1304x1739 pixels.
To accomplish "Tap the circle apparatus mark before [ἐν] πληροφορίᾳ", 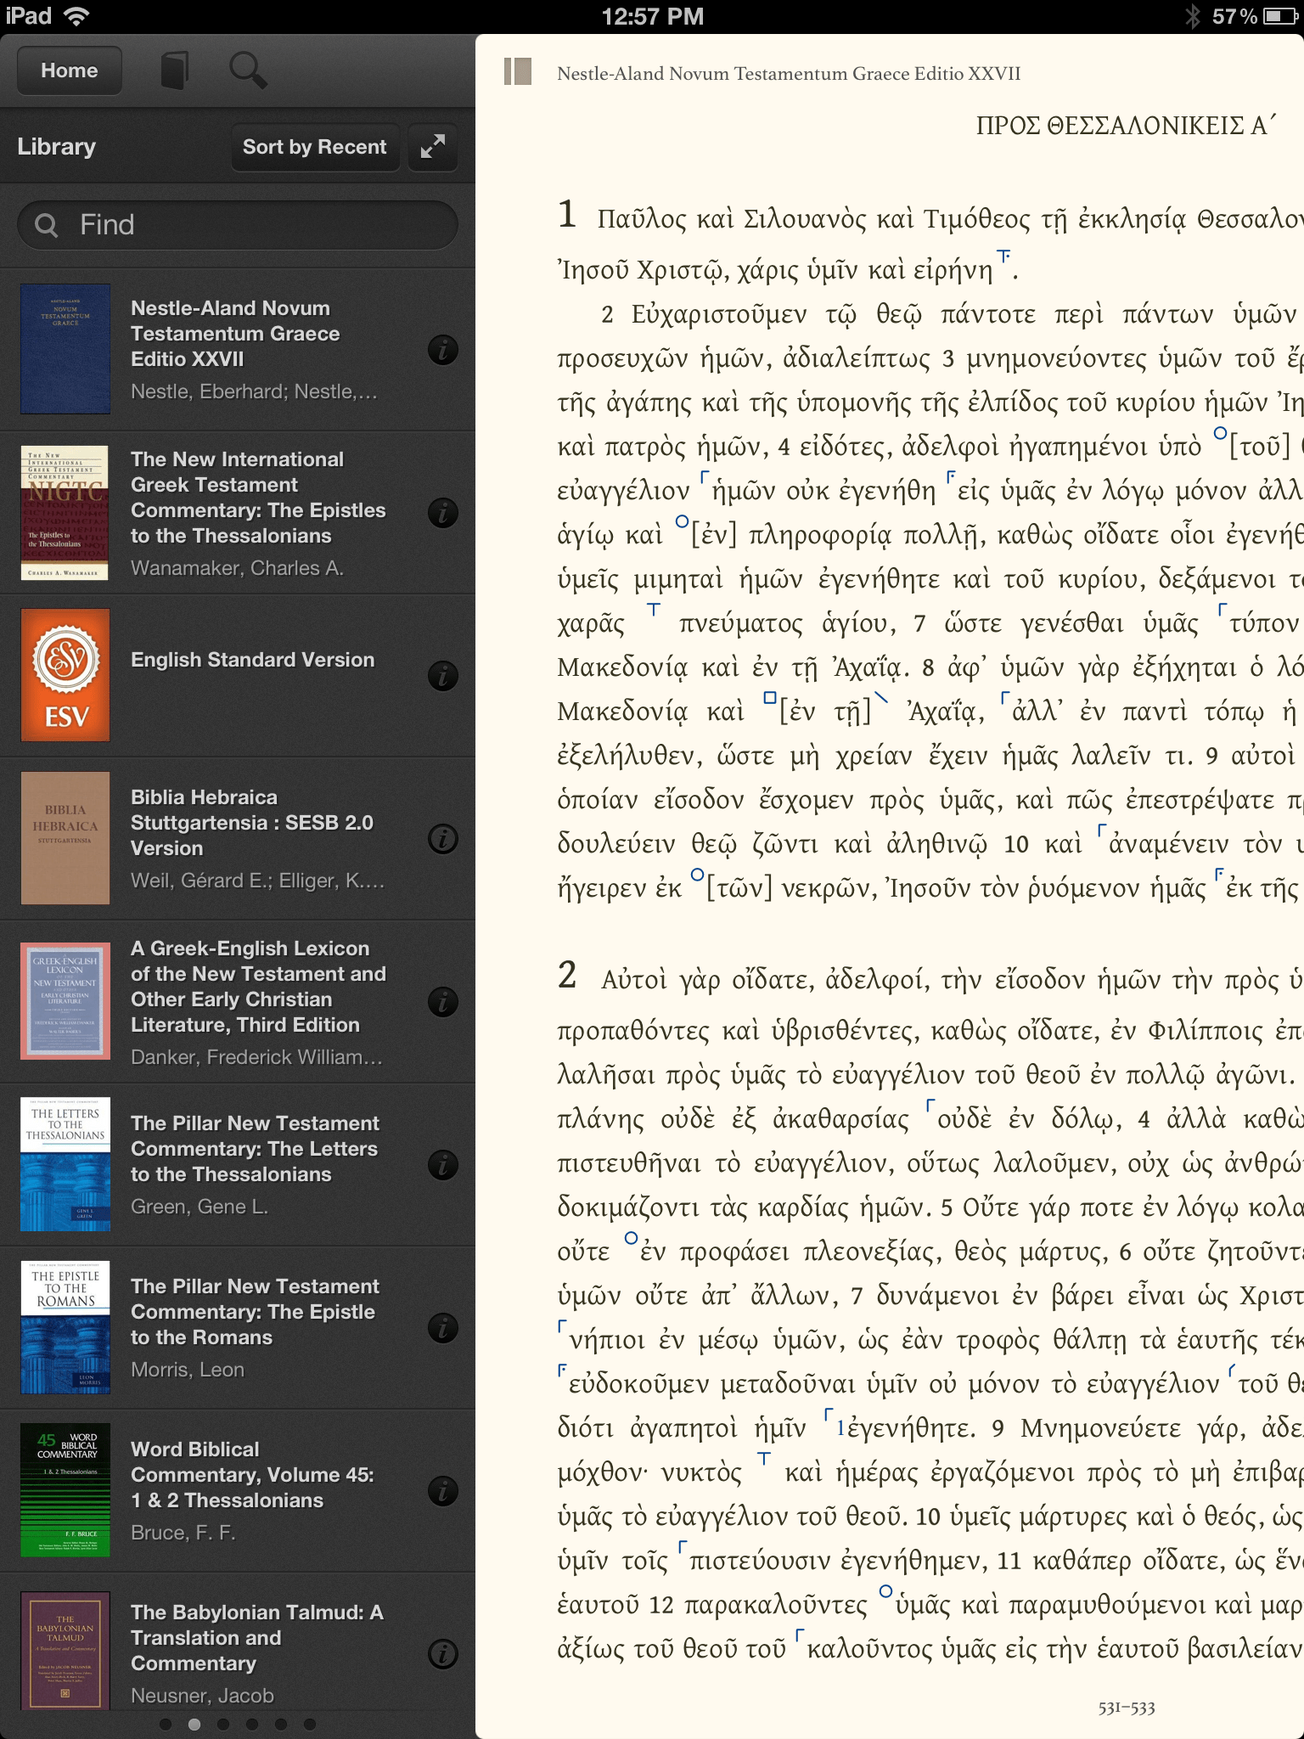I will [682, 521].
